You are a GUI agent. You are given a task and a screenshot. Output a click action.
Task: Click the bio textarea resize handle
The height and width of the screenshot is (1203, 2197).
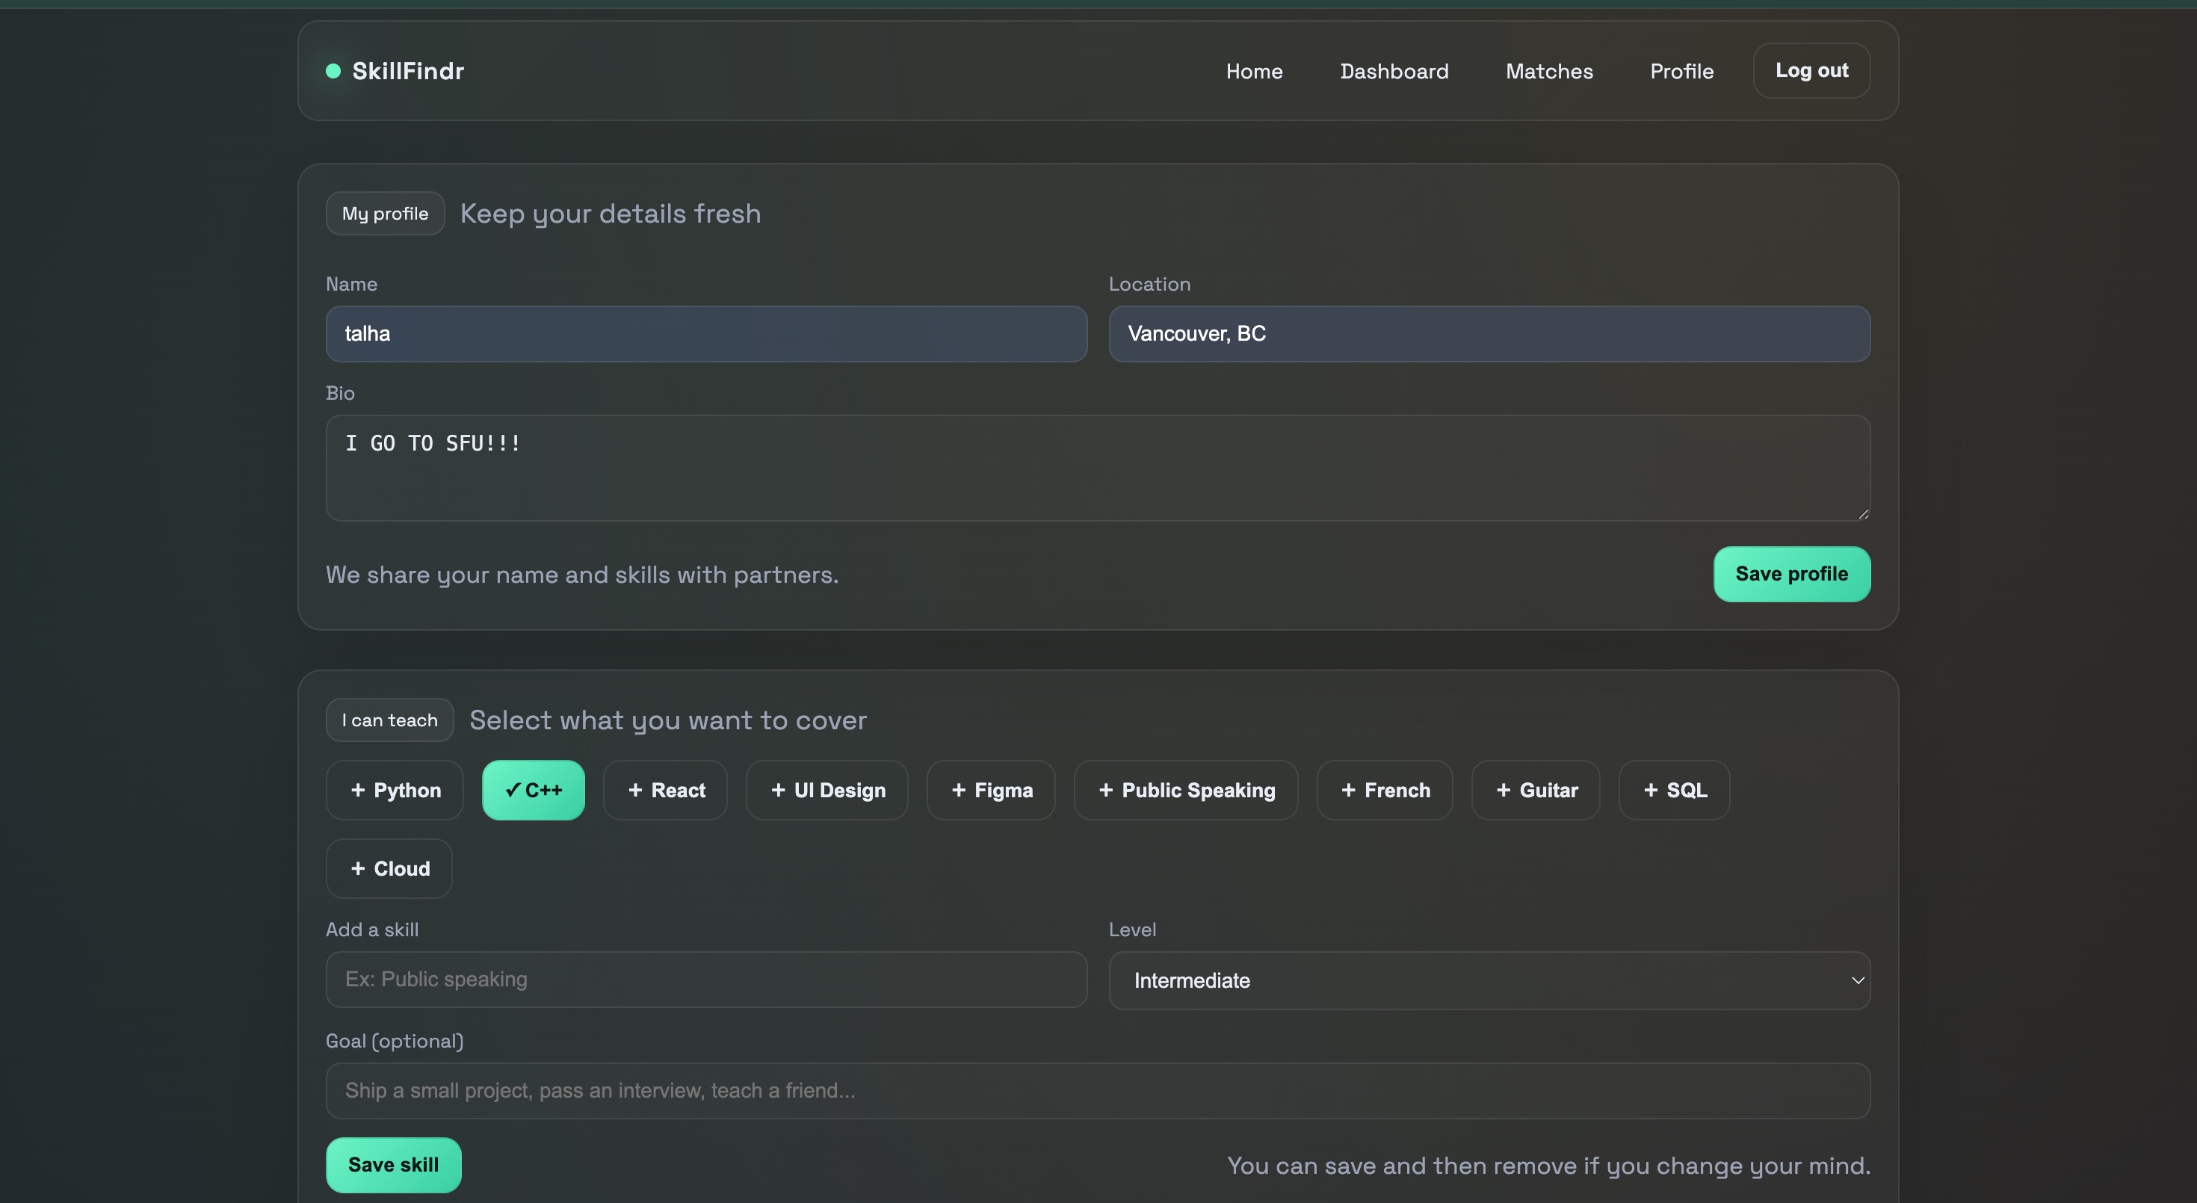pos(1863,513)
